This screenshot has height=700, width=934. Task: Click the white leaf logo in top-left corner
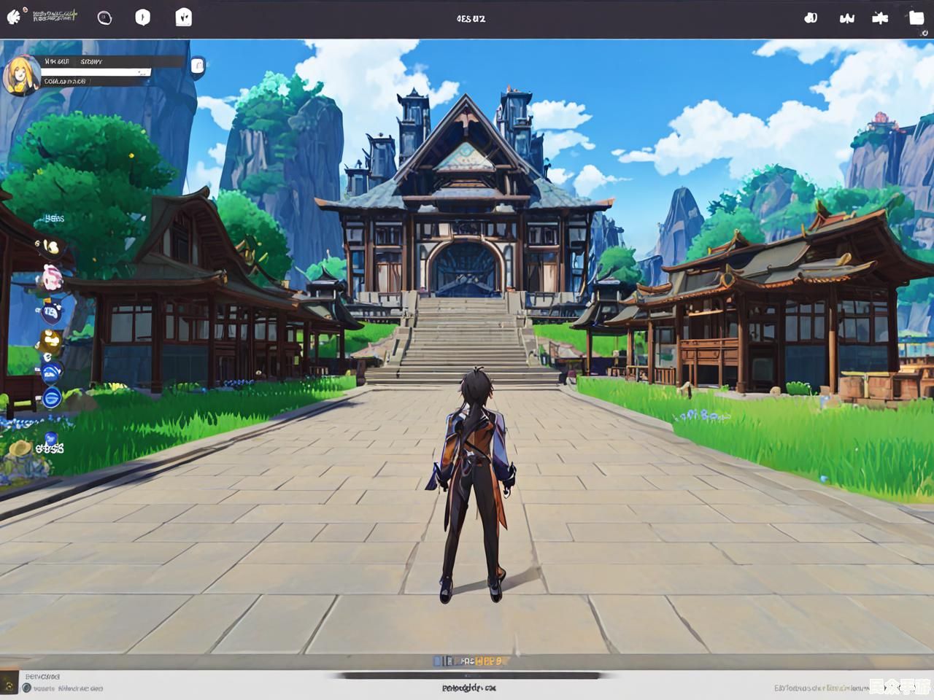point(15,16)
